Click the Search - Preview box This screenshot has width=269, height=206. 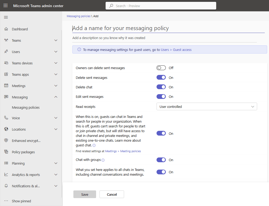coord(161,6)
